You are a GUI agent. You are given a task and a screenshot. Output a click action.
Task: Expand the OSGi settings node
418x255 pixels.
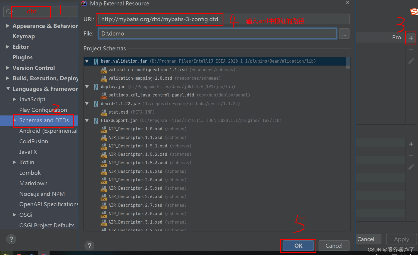click(14, 215)
